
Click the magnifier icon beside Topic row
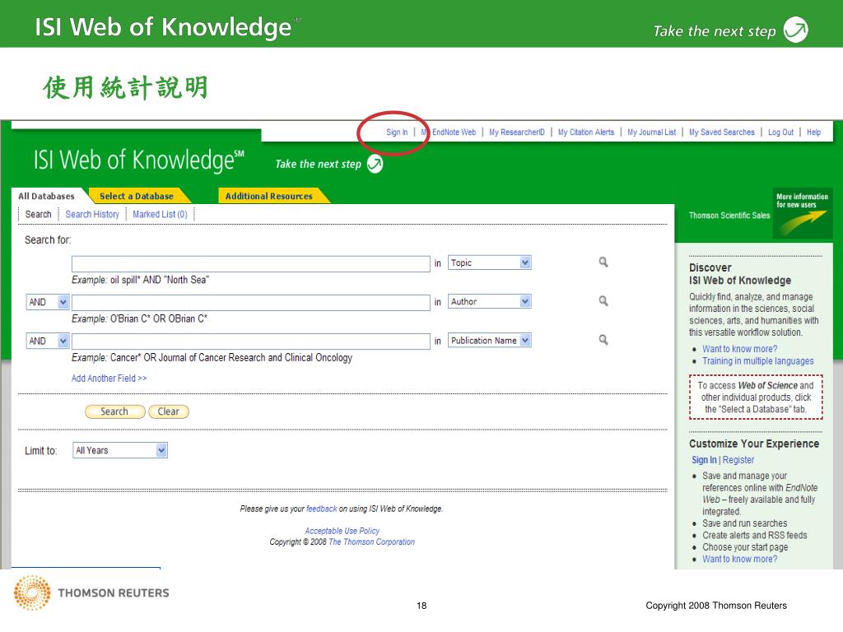tap(603, 262)
